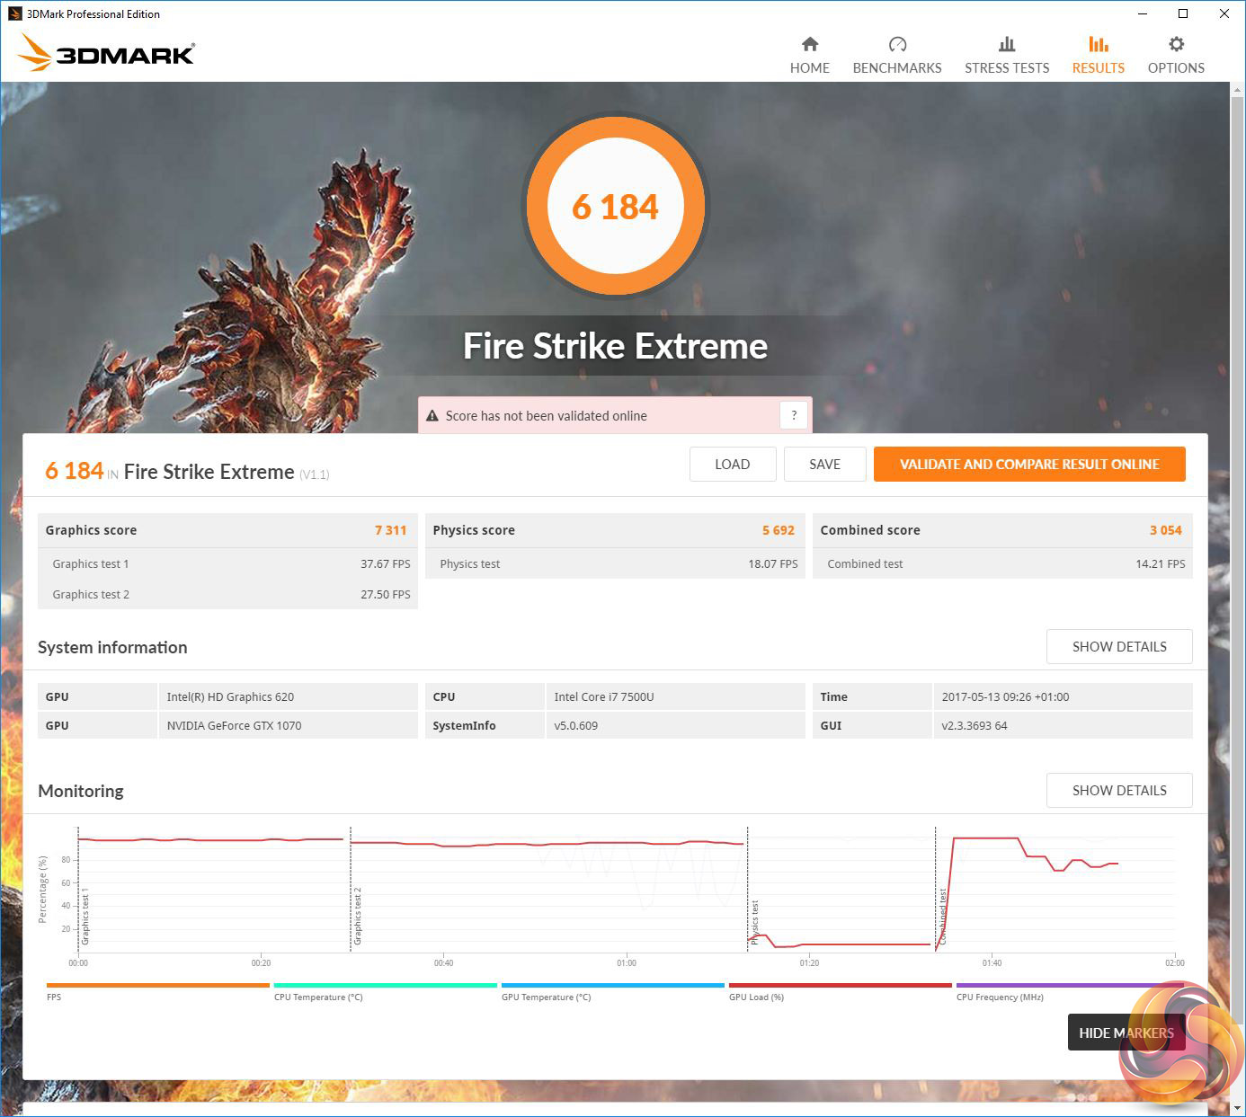Click the Intel Core i7 7500U cell
1246x1117 pixels.
pos(675,696)
